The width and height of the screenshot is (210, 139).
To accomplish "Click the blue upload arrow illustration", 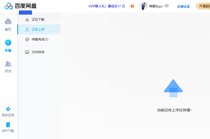I will point(173,88).
